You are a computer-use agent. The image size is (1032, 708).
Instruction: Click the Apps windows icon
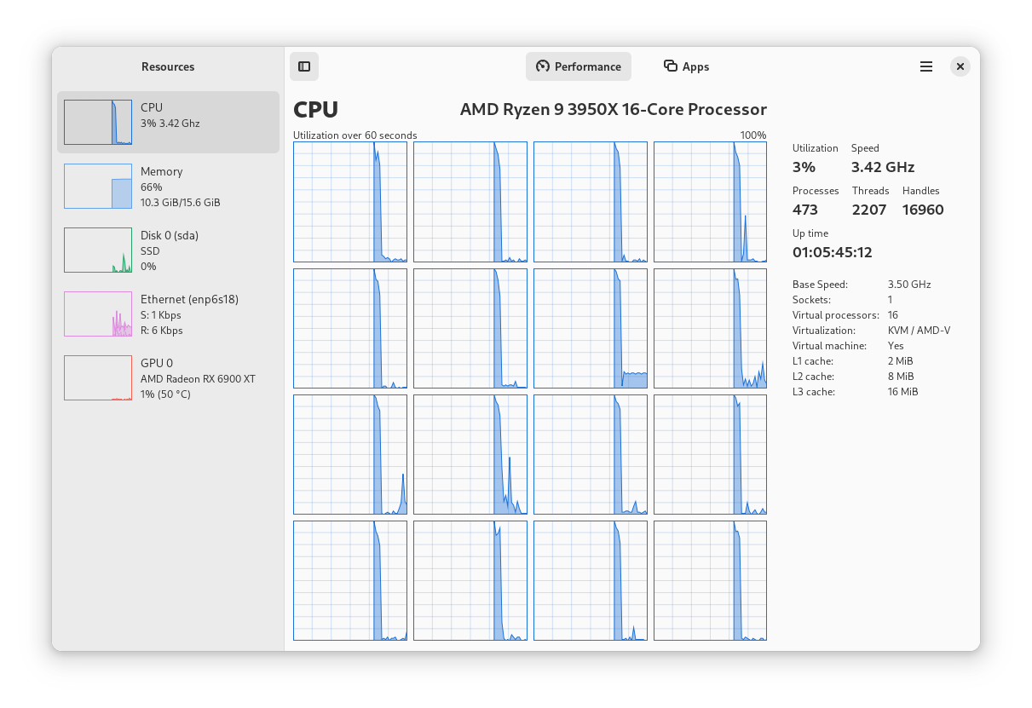tap(671, 66)
